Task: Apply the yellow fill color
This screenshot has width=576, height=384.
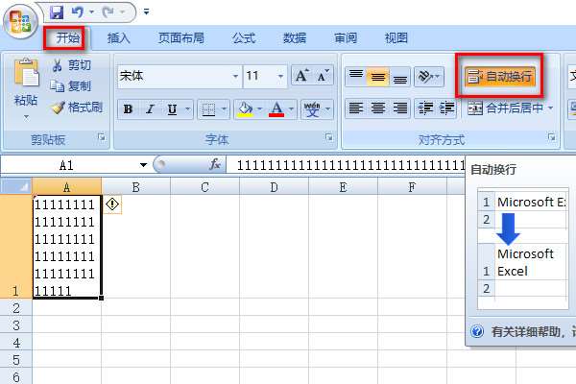Action: coord(246,109)
